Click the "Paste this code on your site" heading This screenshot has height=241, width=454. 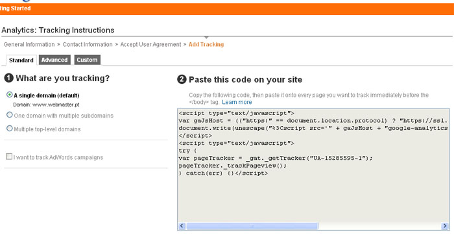[246, 80]
